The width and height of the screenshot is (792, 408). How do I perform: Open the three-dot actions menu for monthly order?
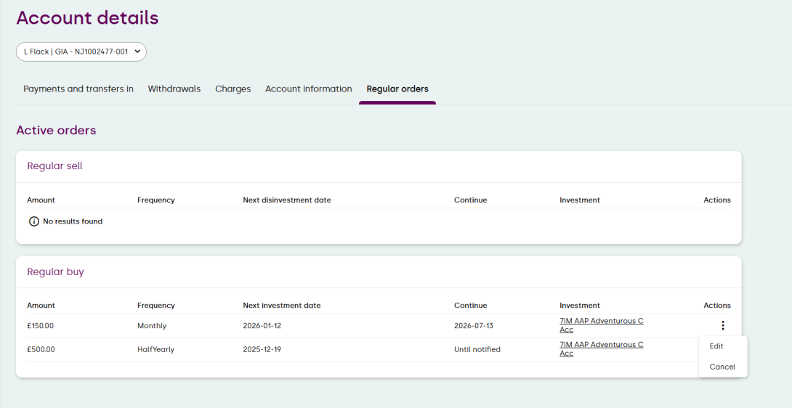click(x=722, y=326)
